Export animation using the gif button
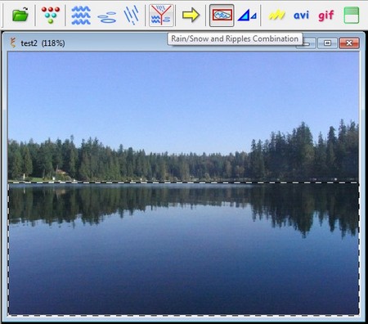The image size is (368, 324). (x=325, y=16)
